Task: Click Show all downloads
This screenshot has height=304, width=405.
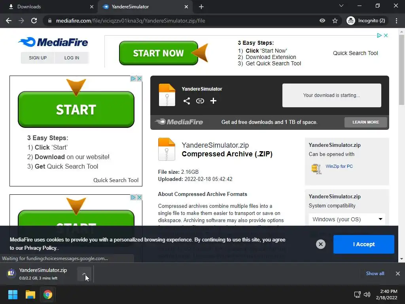Action: coord(375,273)
